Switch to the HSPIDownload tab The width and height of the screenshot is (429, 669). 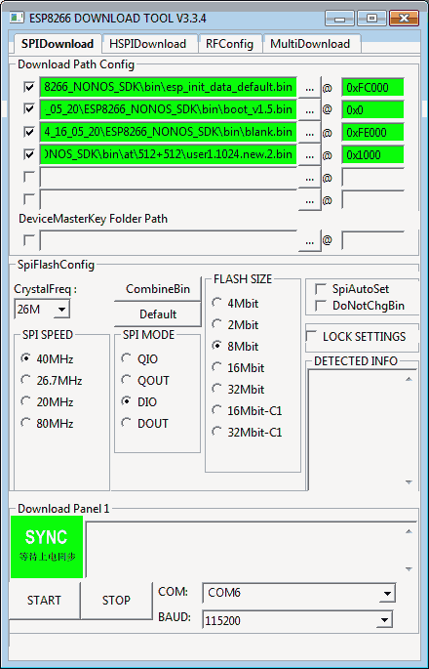[148, 44]
